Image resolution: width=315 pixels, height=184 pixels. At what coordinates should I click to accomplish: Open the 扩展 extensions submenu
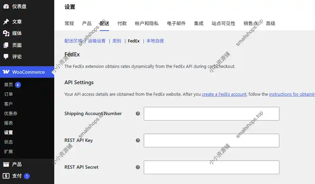(x=8, y=151)
